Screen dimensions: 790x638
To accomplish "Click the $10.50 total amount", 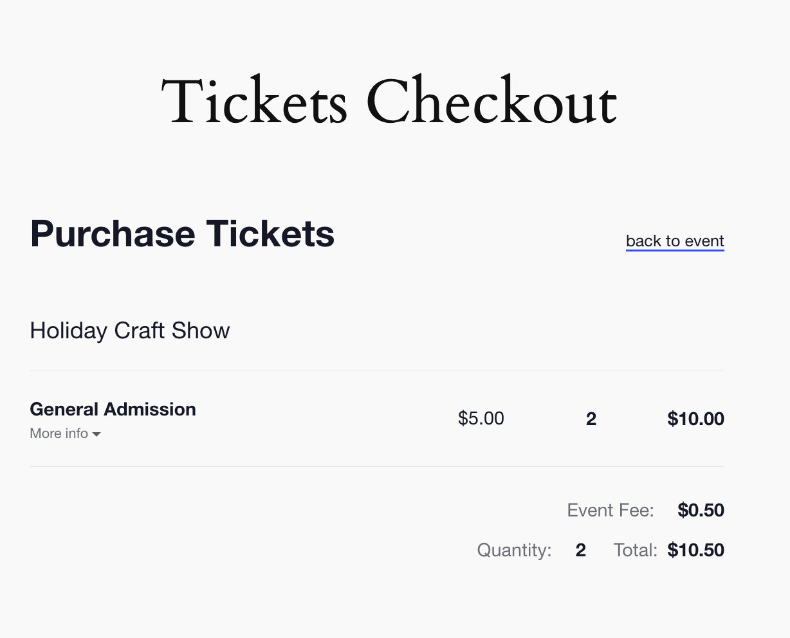I will (x=695, y=551).
